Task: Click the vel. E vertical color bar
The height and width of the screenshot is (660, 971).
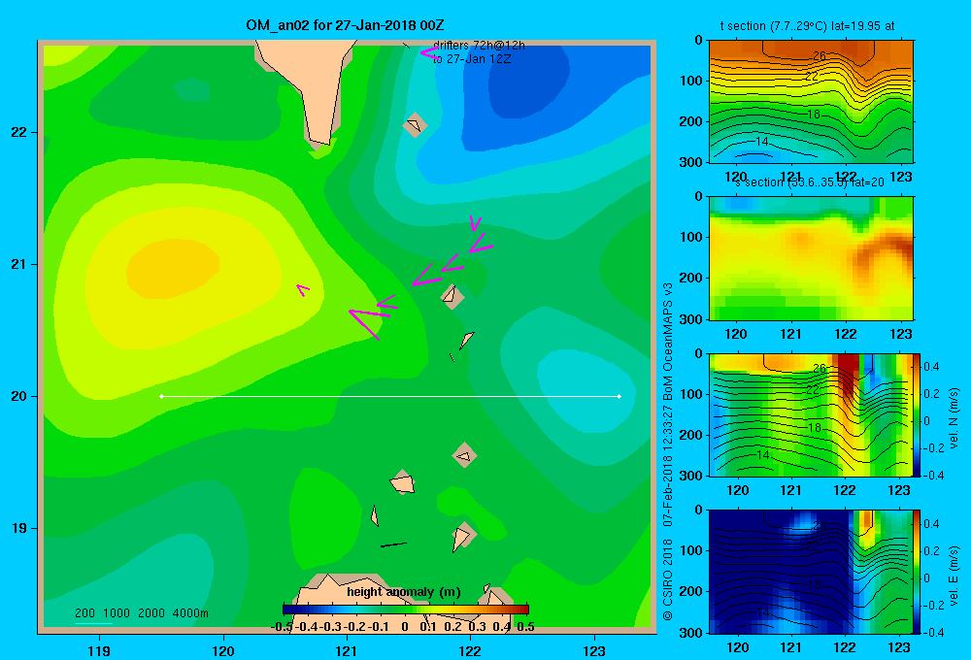Action: click(x=918, y=572)
